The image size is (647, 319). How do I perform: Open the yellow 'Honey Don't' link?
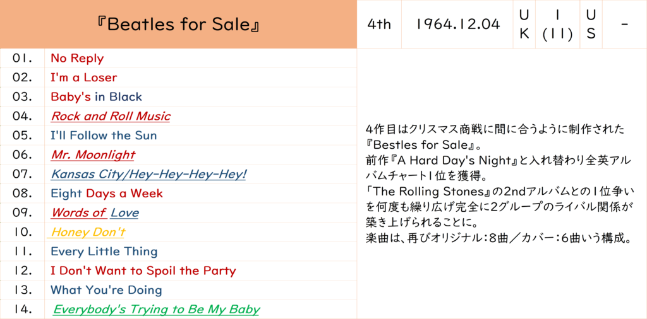(x=88, y=232)
